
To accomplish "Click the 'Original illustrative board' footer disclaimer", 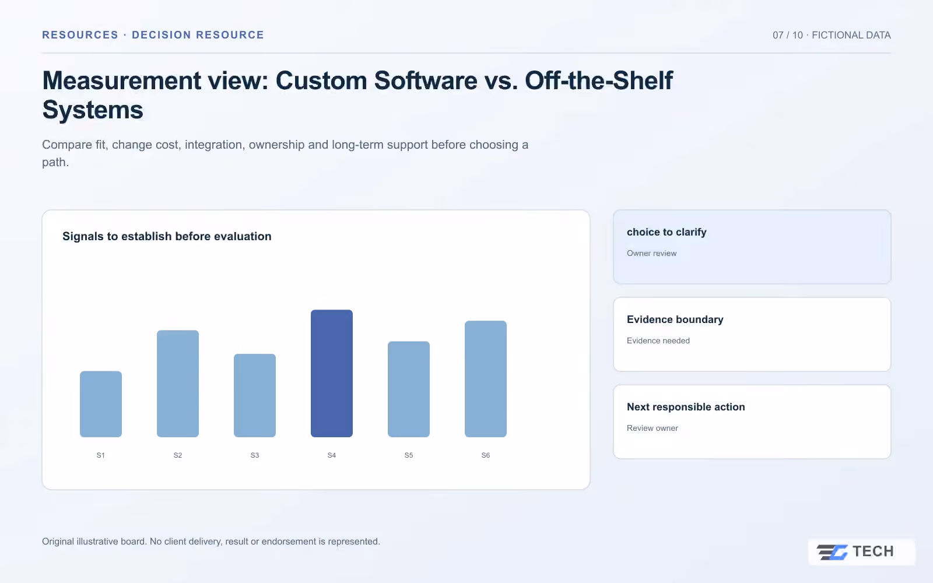I will coord(211,542).
